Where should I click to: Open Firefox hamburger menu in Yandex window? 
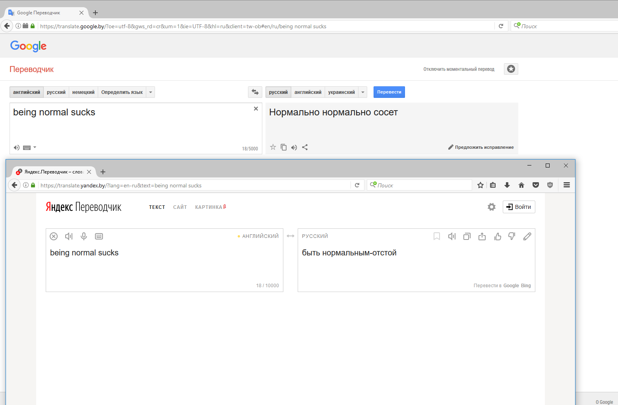coord(567,185)
